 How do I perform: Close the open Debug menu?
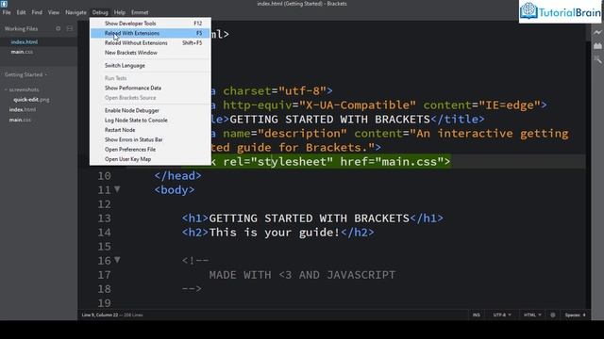[x=100, y=12]
